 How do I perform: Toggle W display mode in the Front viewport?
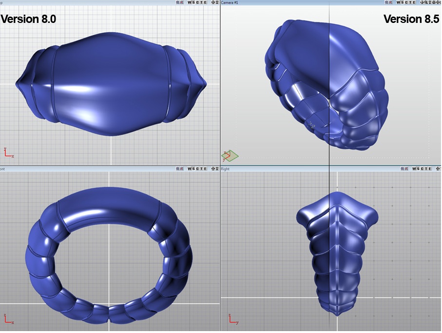pos(190,169)
